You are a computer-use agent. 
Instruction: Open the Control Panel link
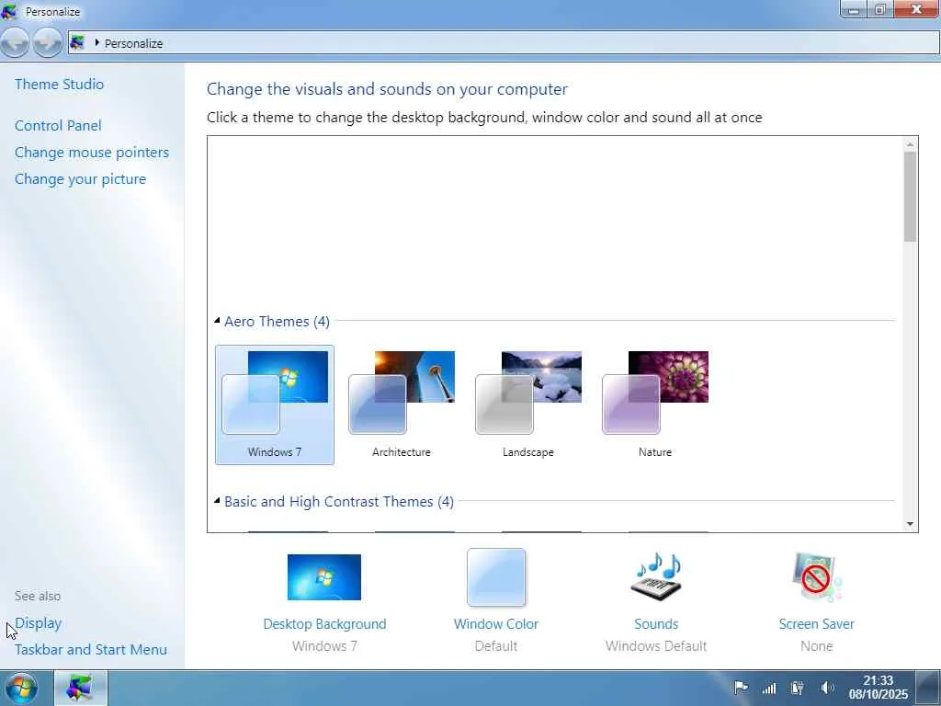pos(58,125)
